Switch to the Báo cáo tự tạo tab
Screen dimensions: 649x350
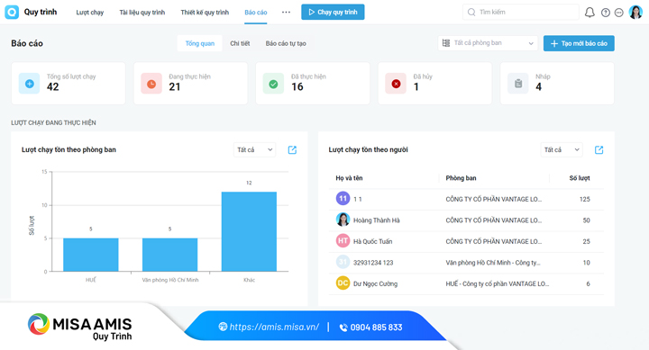(x=286, y=43)
